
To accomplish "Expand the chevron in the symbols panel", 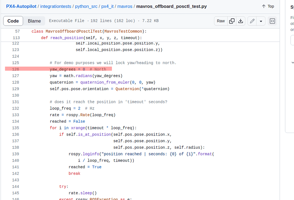I will click(292, 62).
